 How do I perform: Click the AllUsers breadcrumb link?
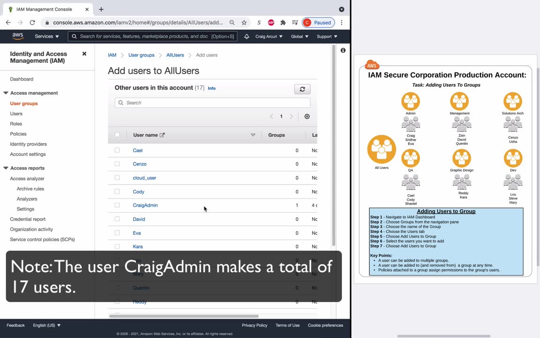pyautogui.click(x=175, y=55)
